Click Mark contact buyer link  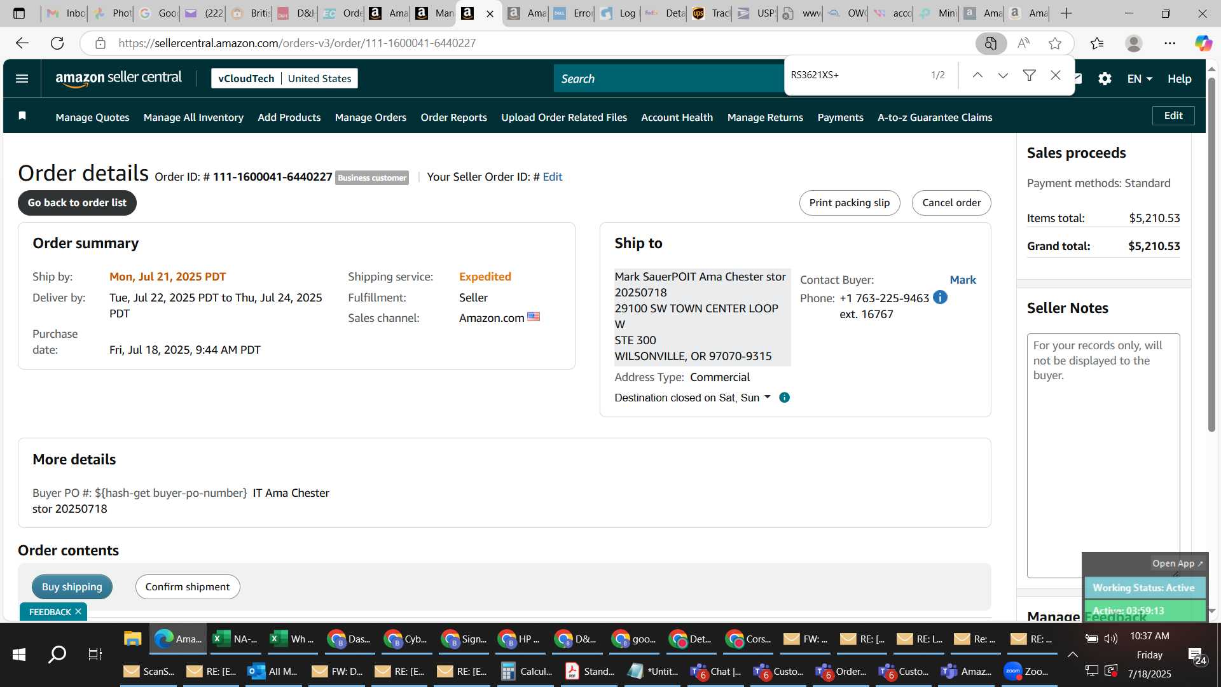point(963,279)
